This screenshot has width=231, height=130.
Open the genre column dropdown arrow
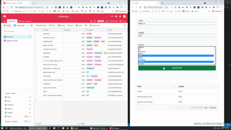coord(105,30)
